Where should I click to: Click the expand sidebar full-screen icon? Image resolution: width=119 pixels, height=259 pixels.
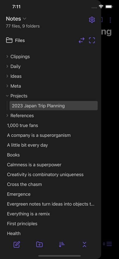tap(92, 40)
